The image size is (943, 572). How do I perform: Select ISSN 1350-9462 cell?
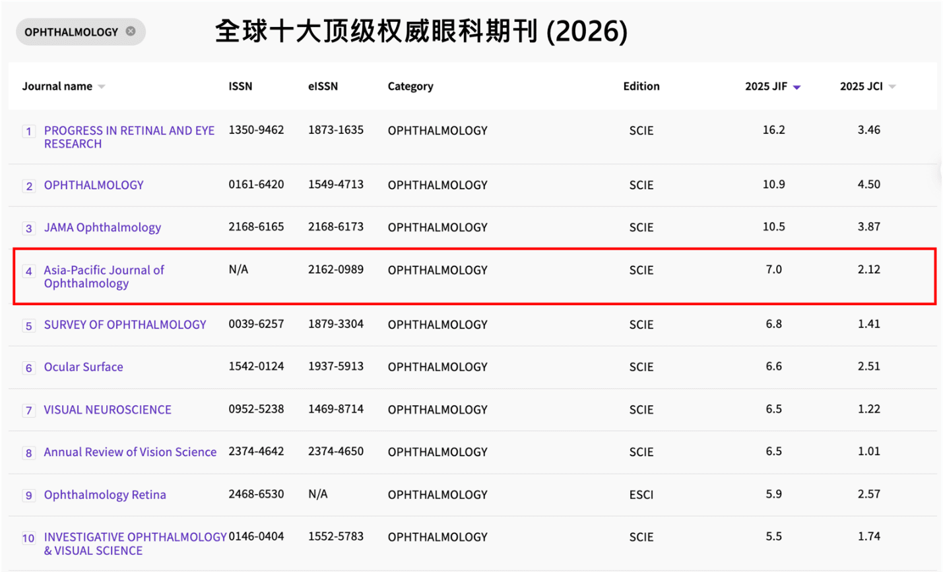(x=256, y=130)
